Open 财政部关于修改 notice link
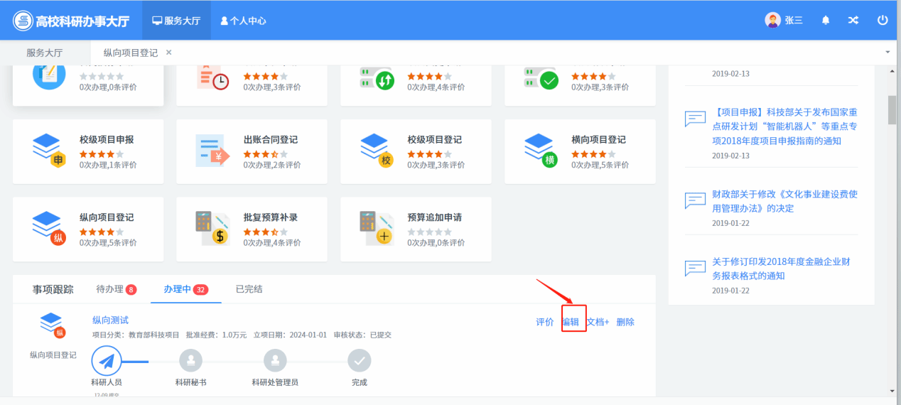Screen dimensions: 901x405 (784, 201)
